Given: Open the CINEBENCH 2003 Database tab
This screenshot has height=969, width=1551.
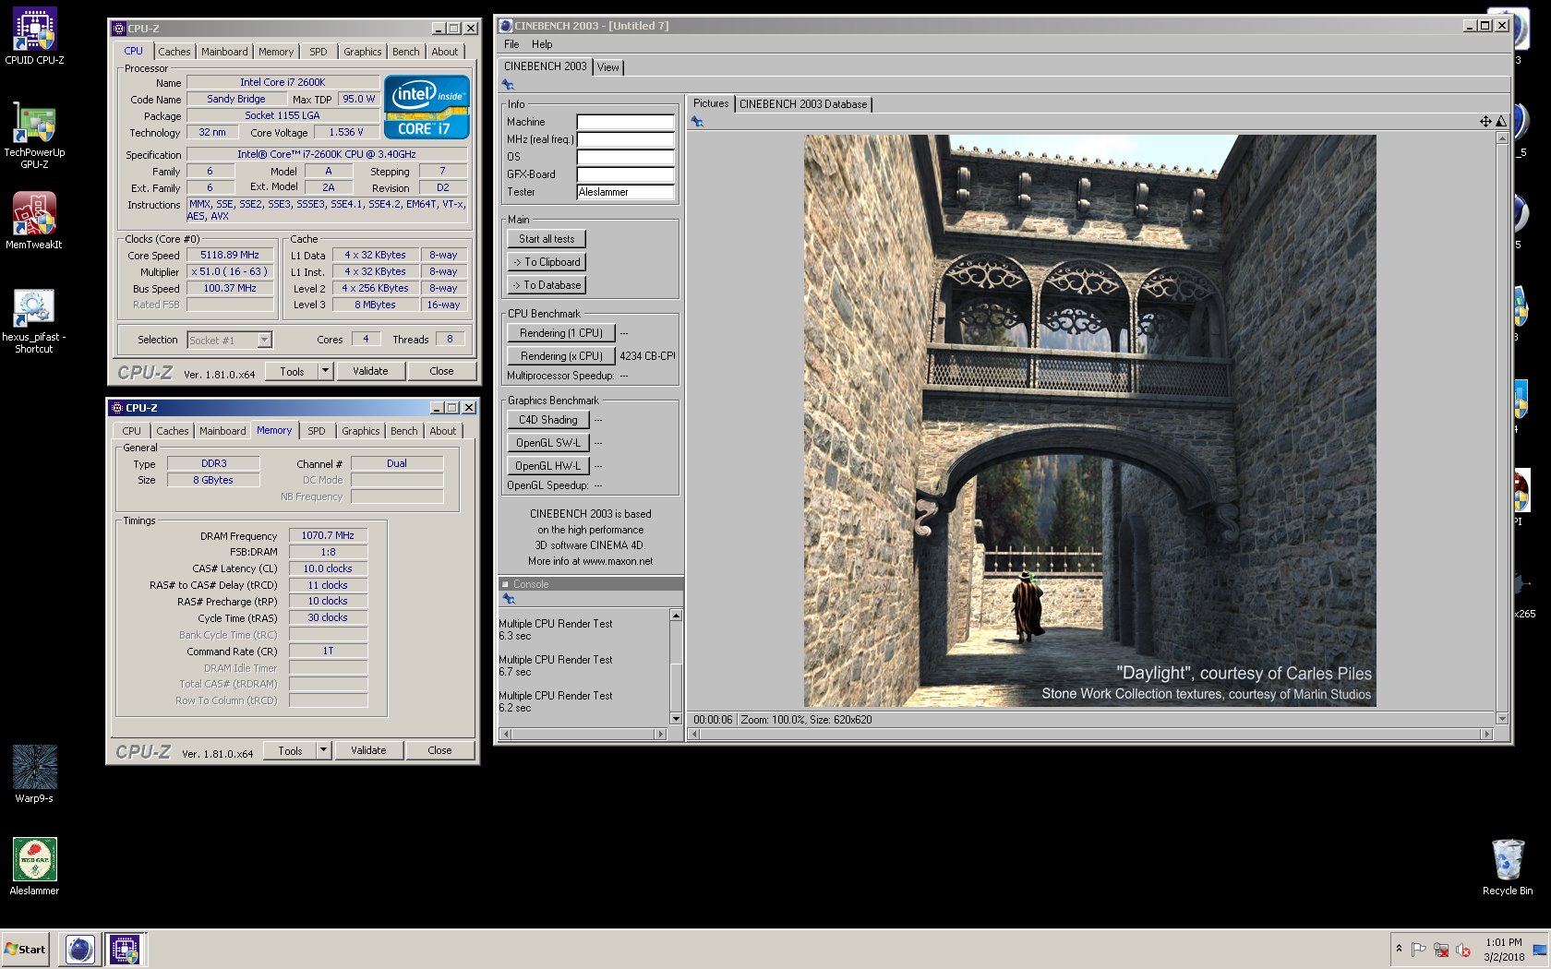Looking at the screenshot, I should point(803,104).
